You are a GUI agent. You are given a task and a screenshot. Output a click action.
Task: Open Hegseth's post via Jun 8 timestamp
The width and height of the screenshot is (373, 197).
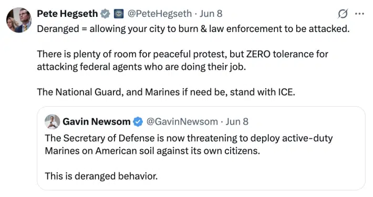pyautogui.click(x=211, y=14)
